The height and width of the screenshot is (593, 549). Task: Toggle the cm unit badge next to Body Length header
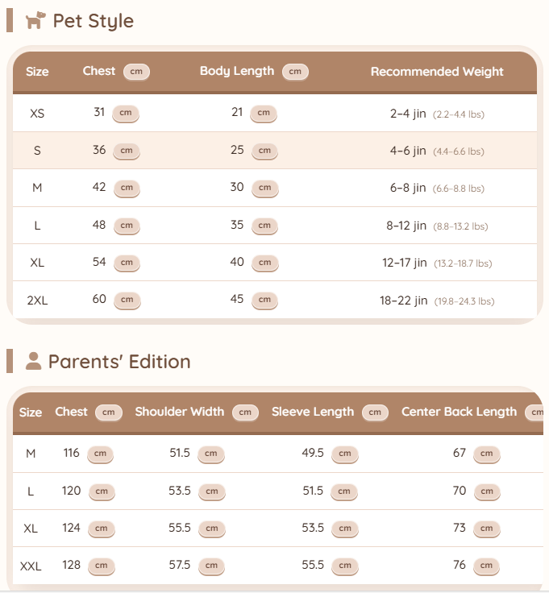[x=295, y=72]
